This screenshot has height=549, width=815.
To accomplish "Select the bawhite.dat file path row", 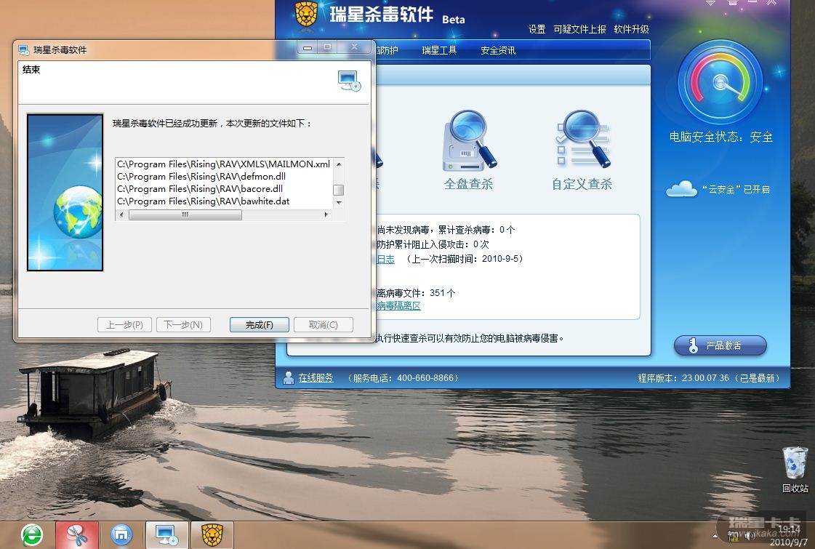I will tap(223, 201).
